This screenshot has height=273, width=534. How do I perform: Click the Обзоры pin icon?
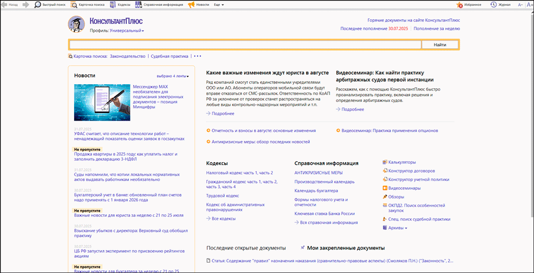coord(385,197)
